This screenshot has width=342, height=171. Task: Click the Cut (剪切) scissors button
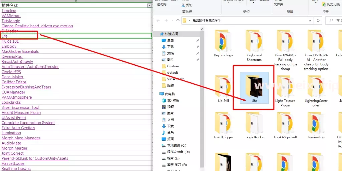[187, 5]
